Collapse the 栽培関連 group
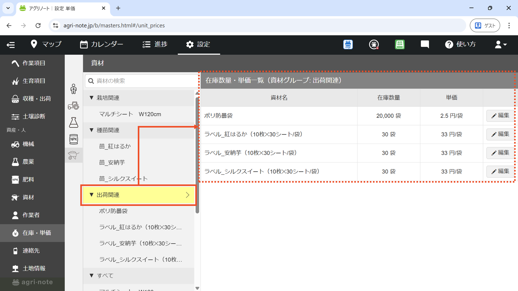Image resolution: width=518 pixels, height=291 pixels. click(x=91, y=98)
